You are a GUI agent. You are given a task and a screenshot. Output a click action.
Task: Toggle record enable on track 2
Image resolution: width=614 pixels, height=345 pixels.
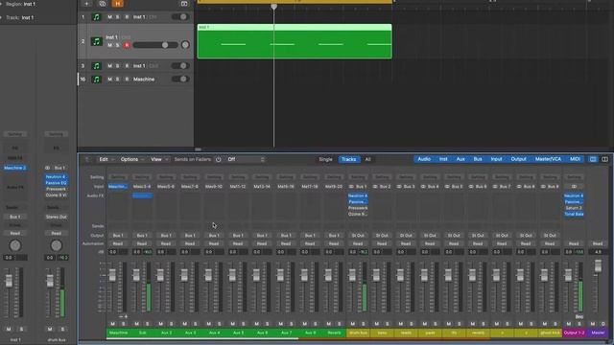pyautogui.click(x=127, y=45)
